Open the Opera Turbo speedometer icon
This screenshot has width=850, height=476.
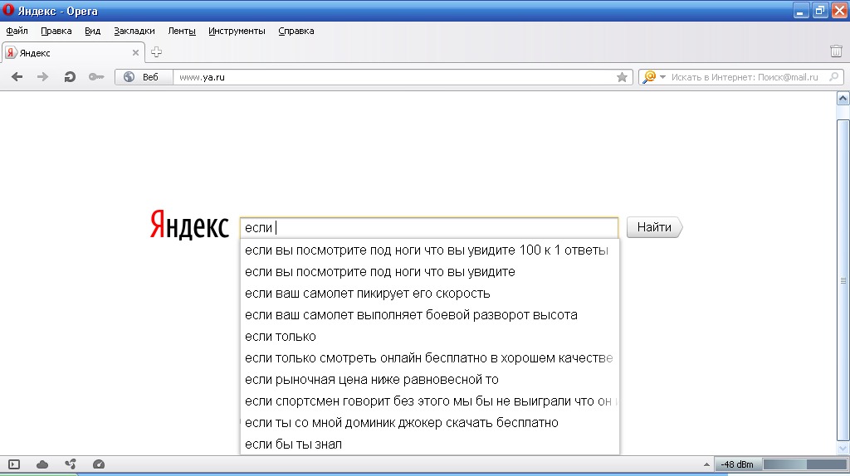[99, 464]
